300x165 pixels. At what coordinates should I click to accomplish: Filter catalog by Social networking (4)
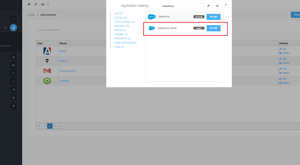click(x=125, y=43)
